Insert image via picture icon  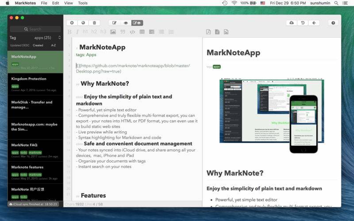pos(113,32)
